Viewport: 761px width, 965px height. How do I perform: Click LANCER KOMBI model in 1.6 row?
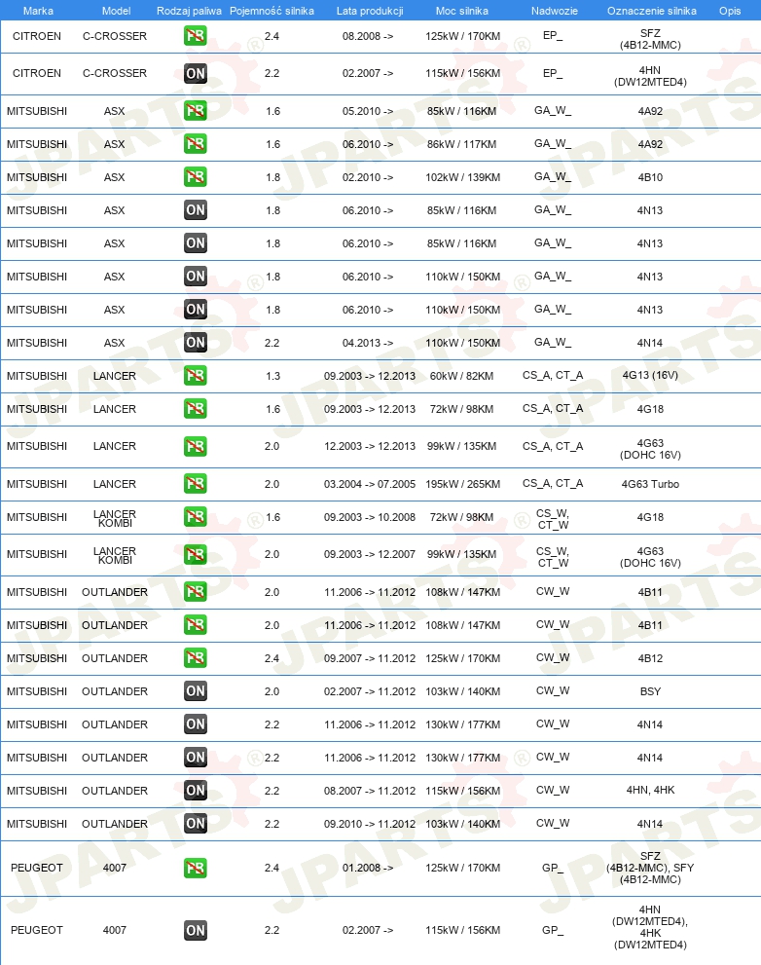tap(115, 518)
